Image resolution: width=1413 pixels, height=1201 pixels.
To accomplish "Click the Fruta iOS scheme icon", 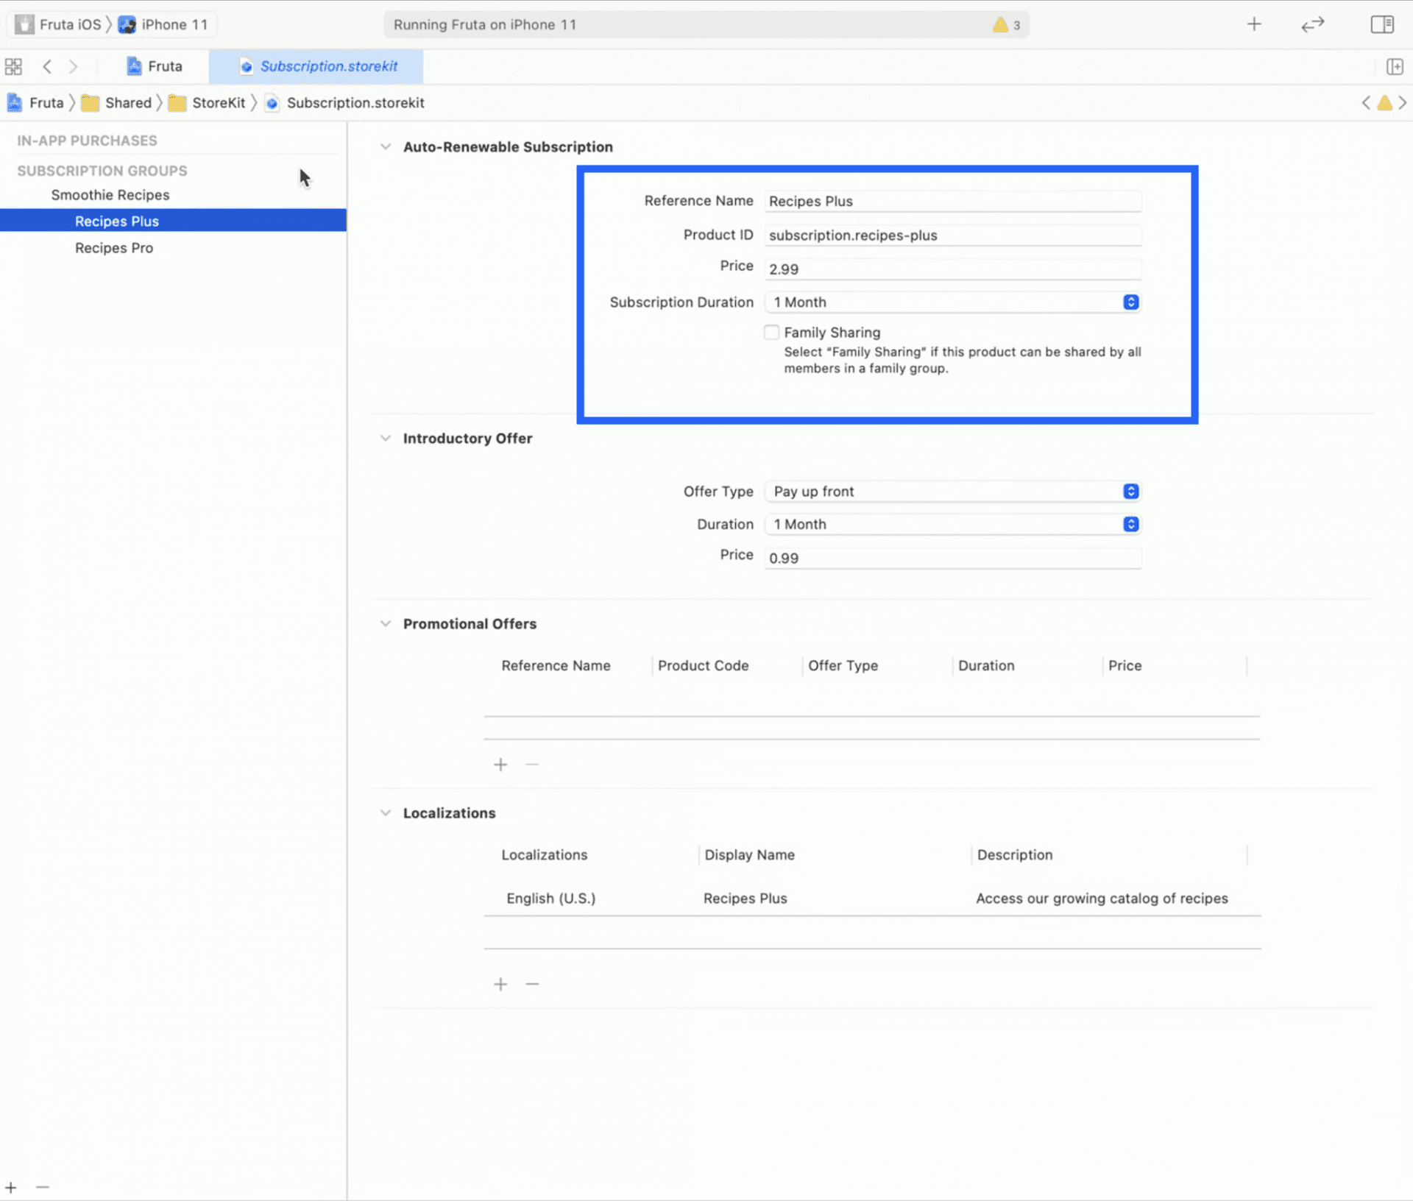I will coord(24,24).
